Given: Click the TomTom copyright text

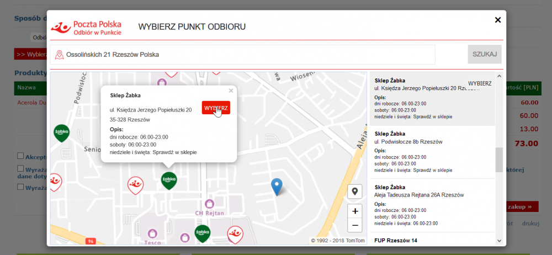Looking at the screenshot, I should 338,241.
